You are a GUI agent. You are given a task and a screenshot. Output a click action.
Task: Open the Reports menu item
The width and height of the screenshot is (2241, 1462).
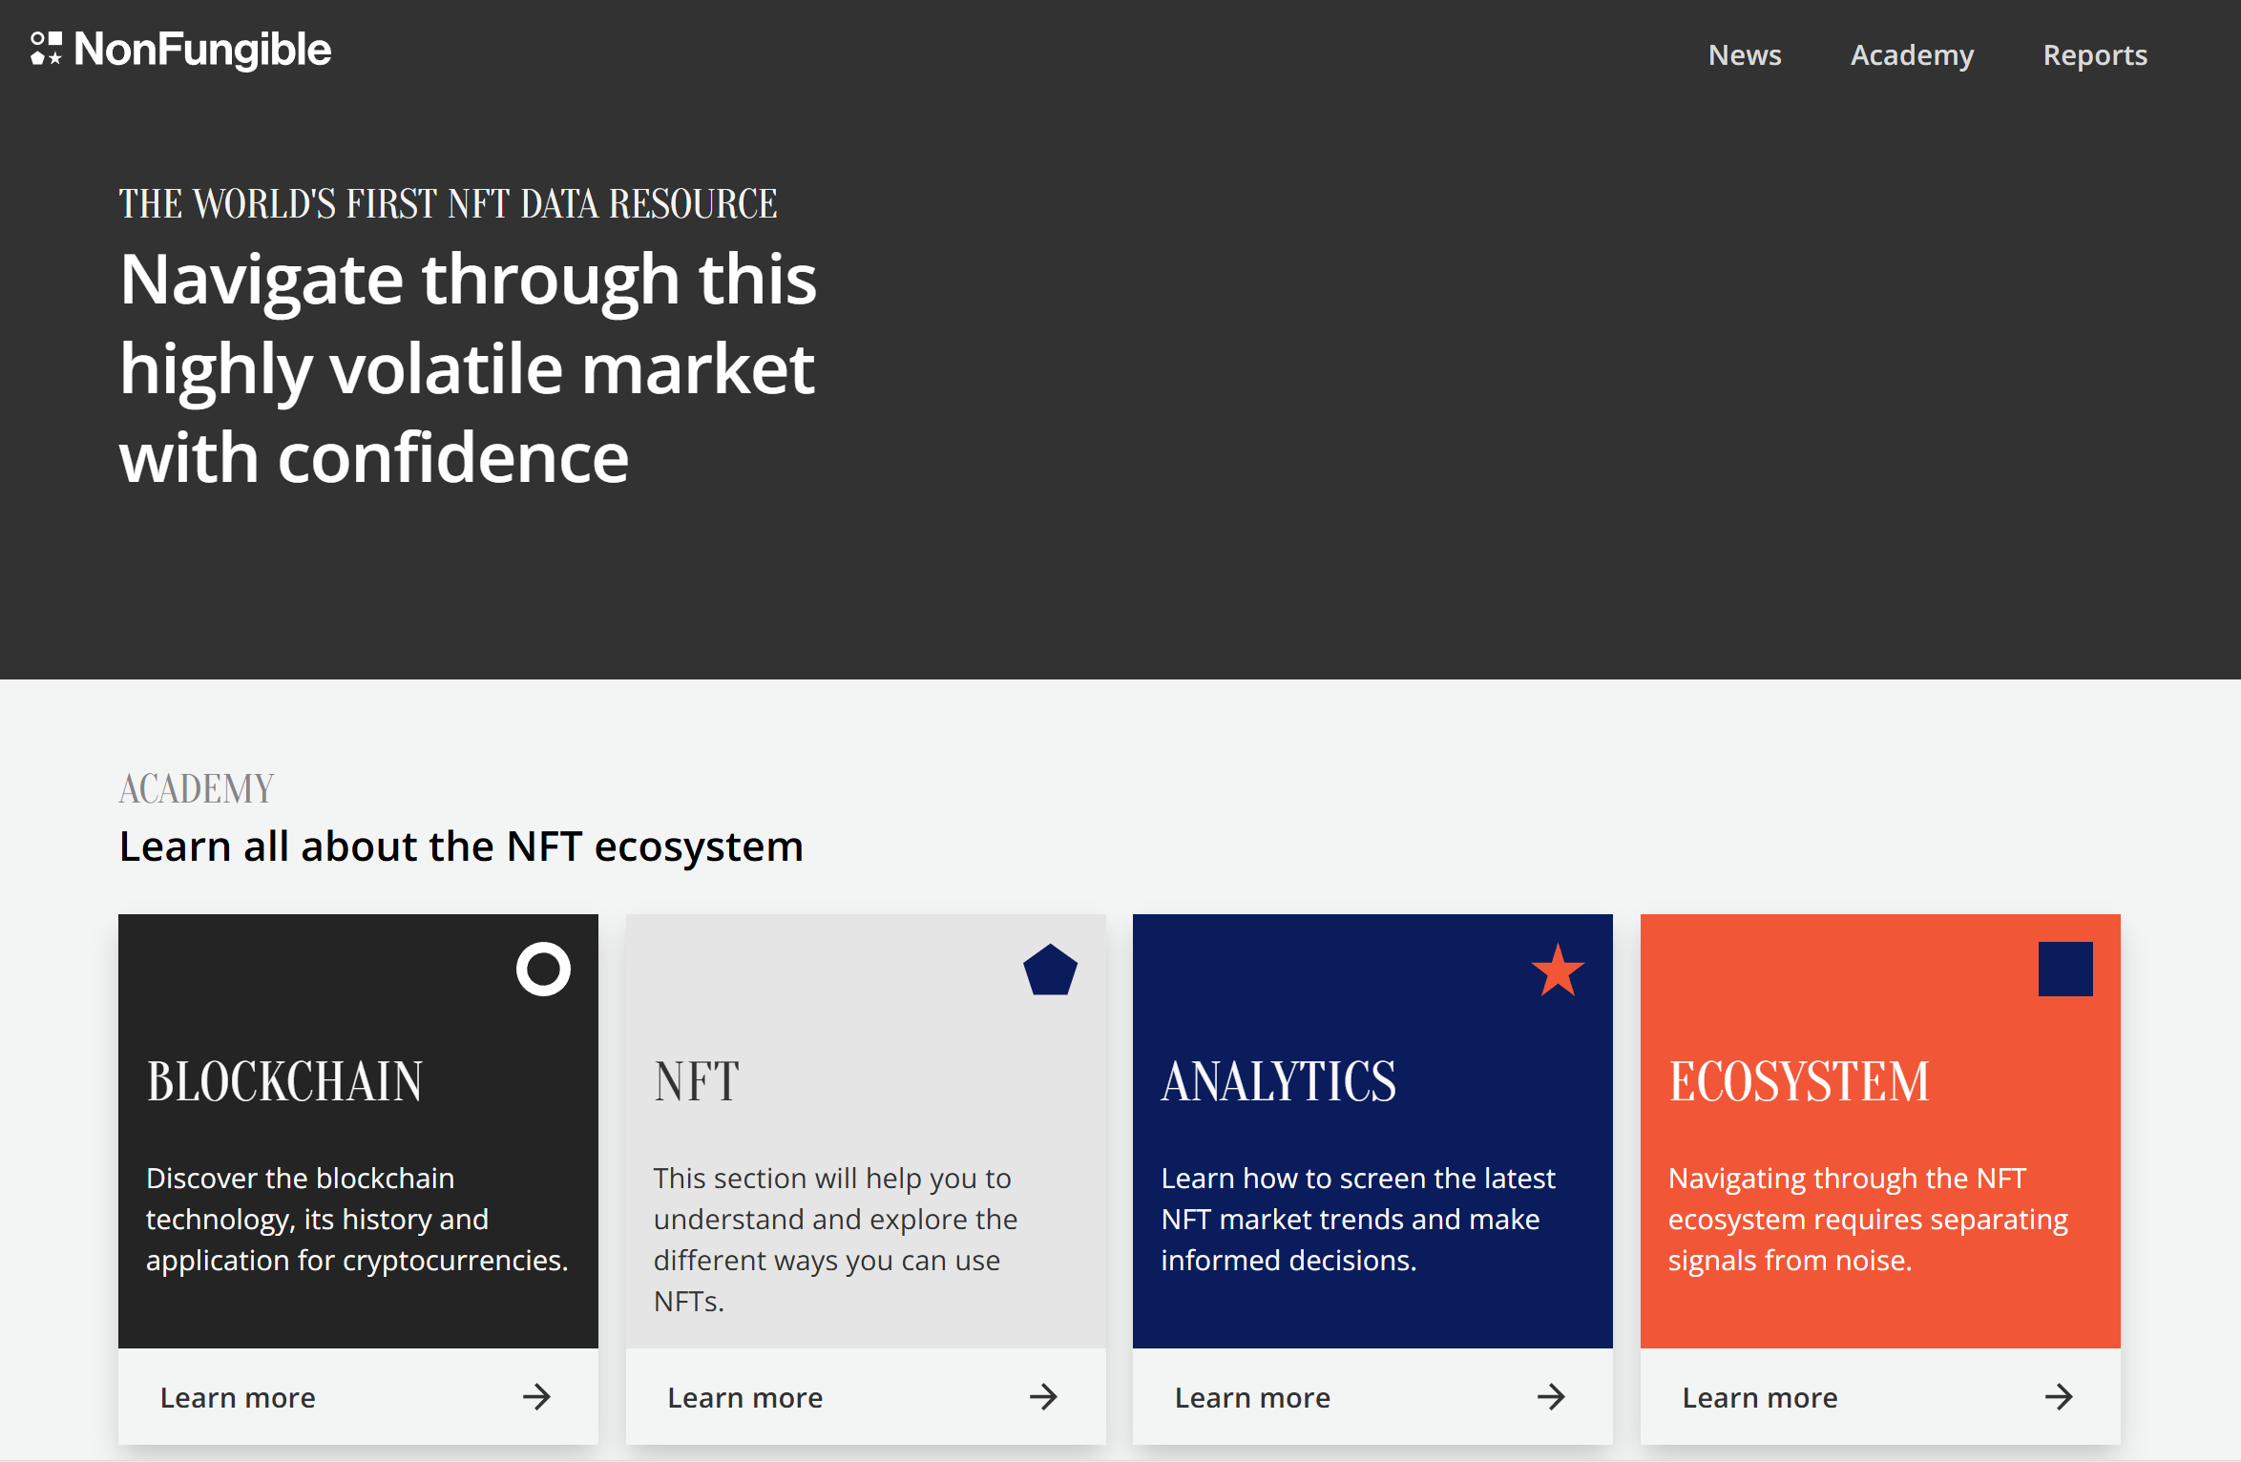pyautogui.click(x=2095, y=55)
